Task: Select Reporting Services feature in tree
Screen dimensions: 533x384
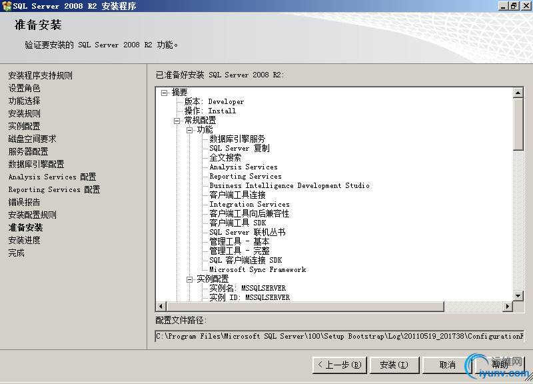Action: tap(246, 176)
